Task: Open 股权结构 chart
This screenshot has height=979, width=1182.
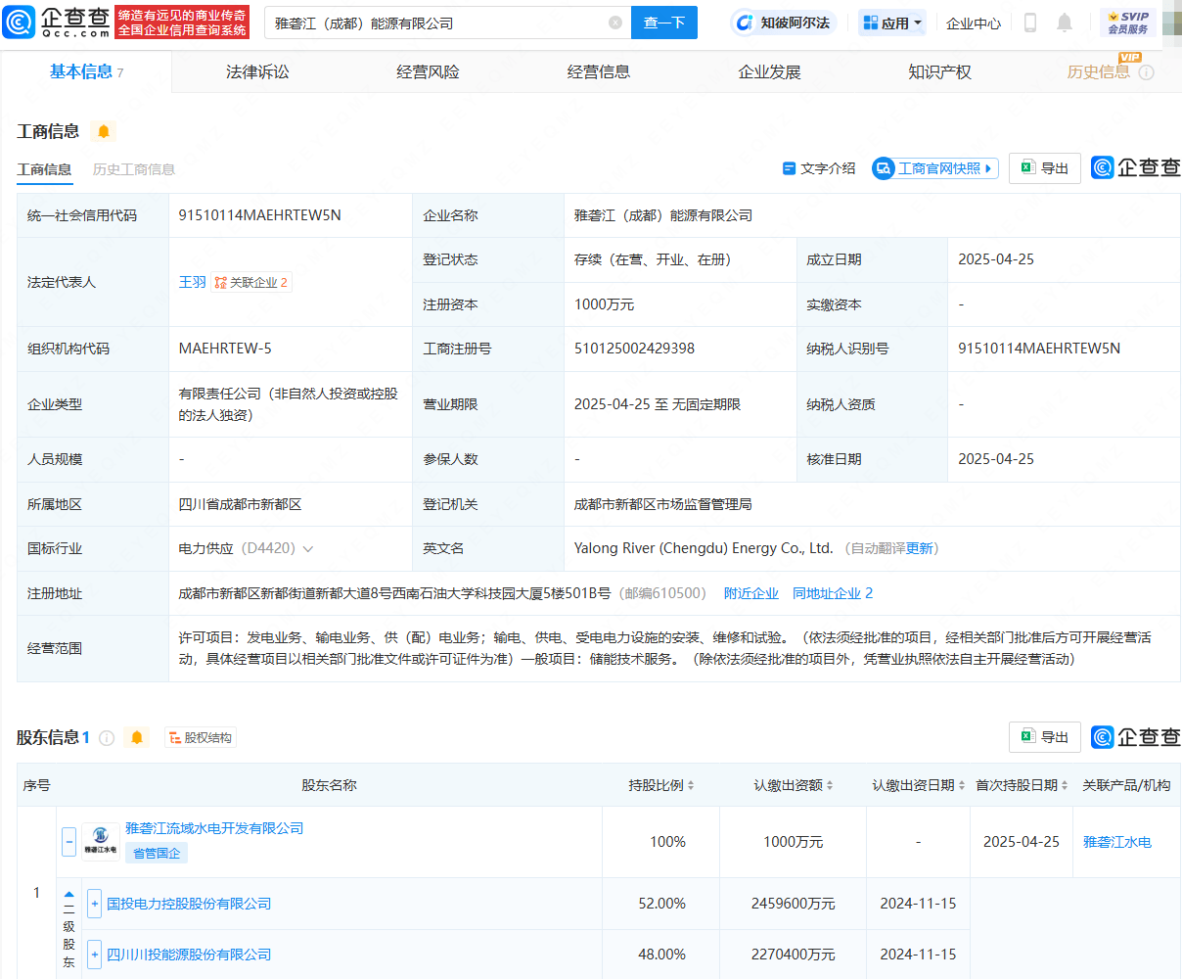Action: (x=200, y=737)
